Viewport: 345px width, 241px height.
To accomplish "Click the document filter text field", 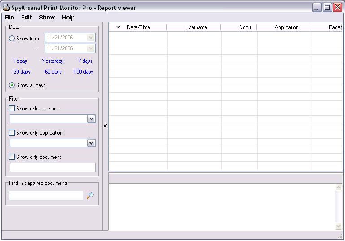I will coord(52,168).
